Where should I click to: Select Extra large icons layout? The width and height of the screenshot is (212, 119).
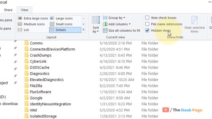(33, 18)
